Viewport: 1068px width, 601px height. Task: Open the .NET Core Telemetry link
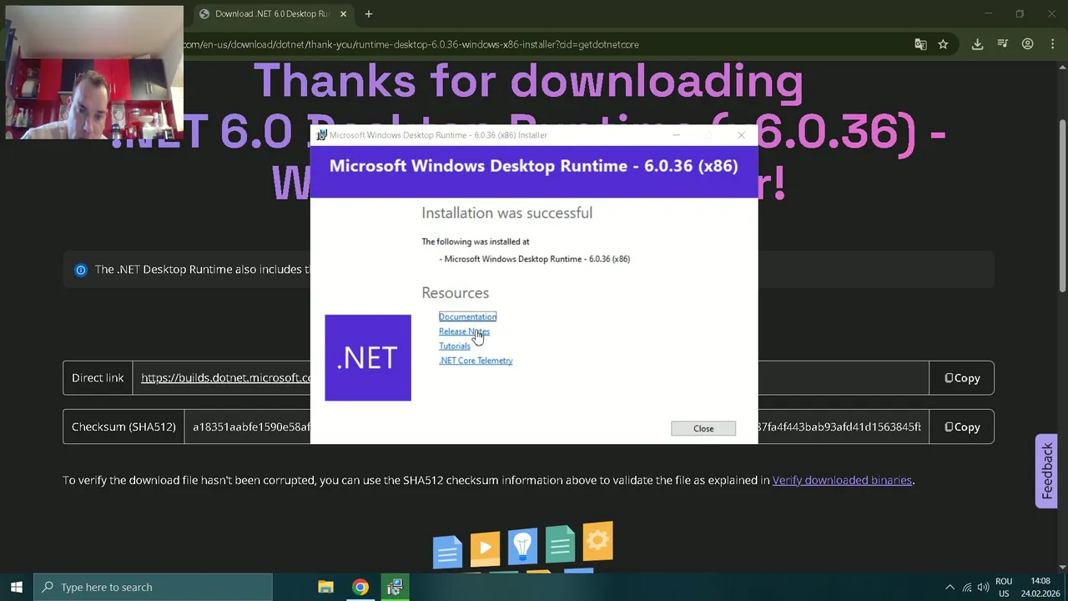coord(476,361)
